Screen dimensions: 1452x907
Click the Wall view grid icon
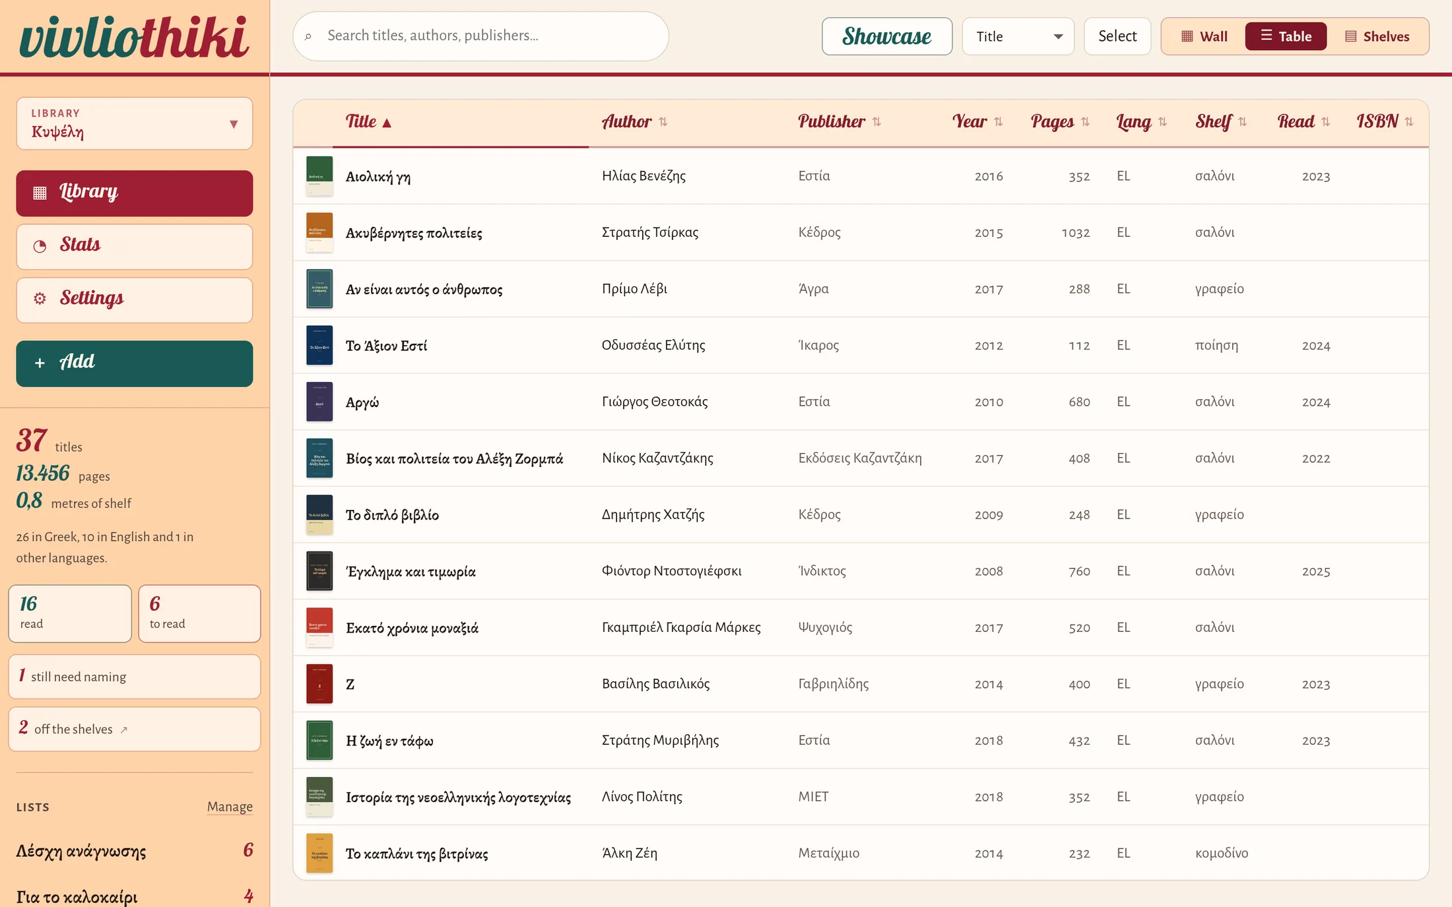pyautogui.click(x=1187, y=36)
